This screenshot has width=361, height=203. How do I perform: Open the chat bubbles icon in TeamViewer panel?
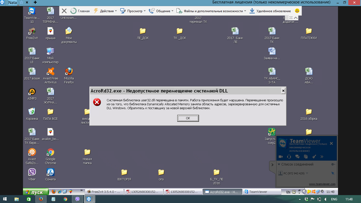tap(297, 156)
